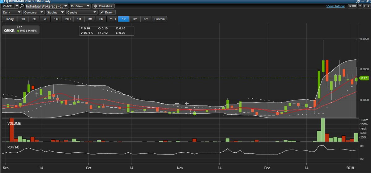Click the green 0.17 price label
This screenshot has width=371, height=173.
(x=364, y=78)
